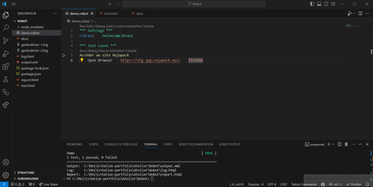Click the Robot search command center

(194, 4)
